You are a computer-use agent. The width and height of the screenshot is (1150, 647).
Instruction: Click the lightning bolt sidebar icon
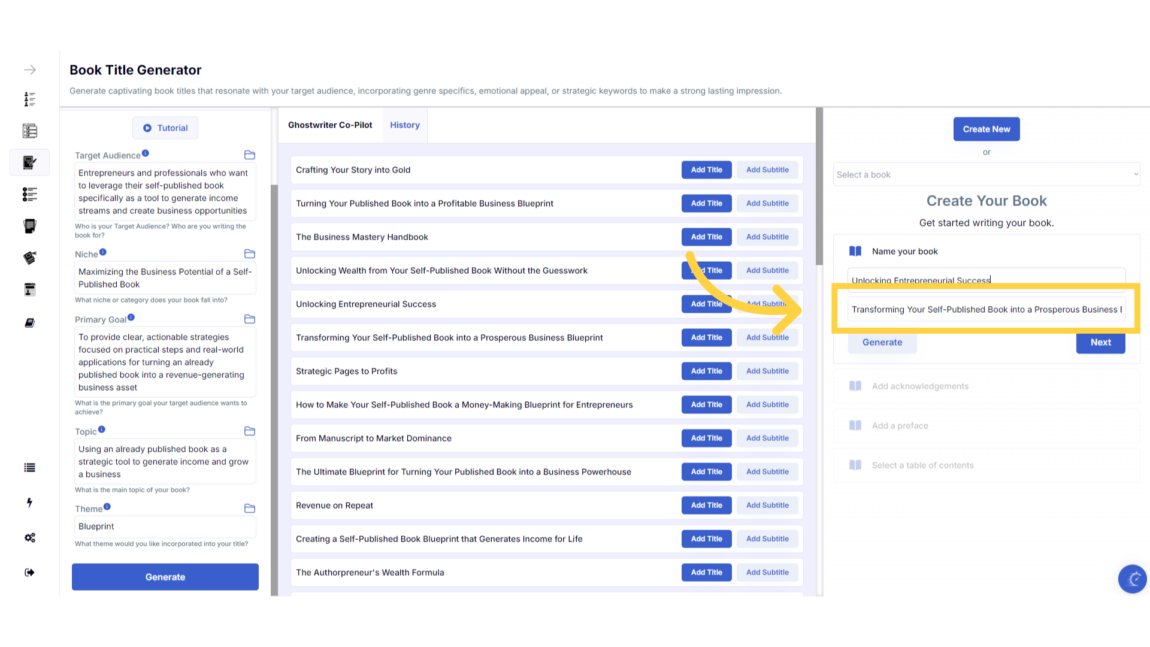coord(29,503)
